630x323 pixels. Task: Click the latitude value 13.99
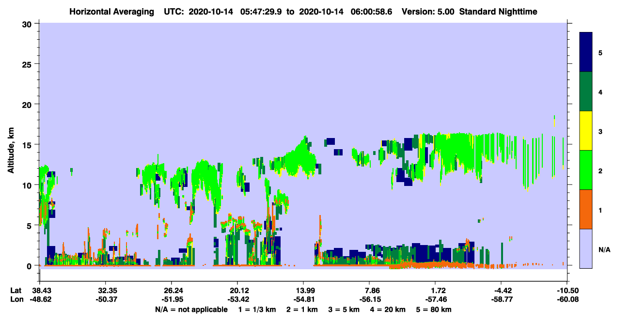click(x=303, y=291)
